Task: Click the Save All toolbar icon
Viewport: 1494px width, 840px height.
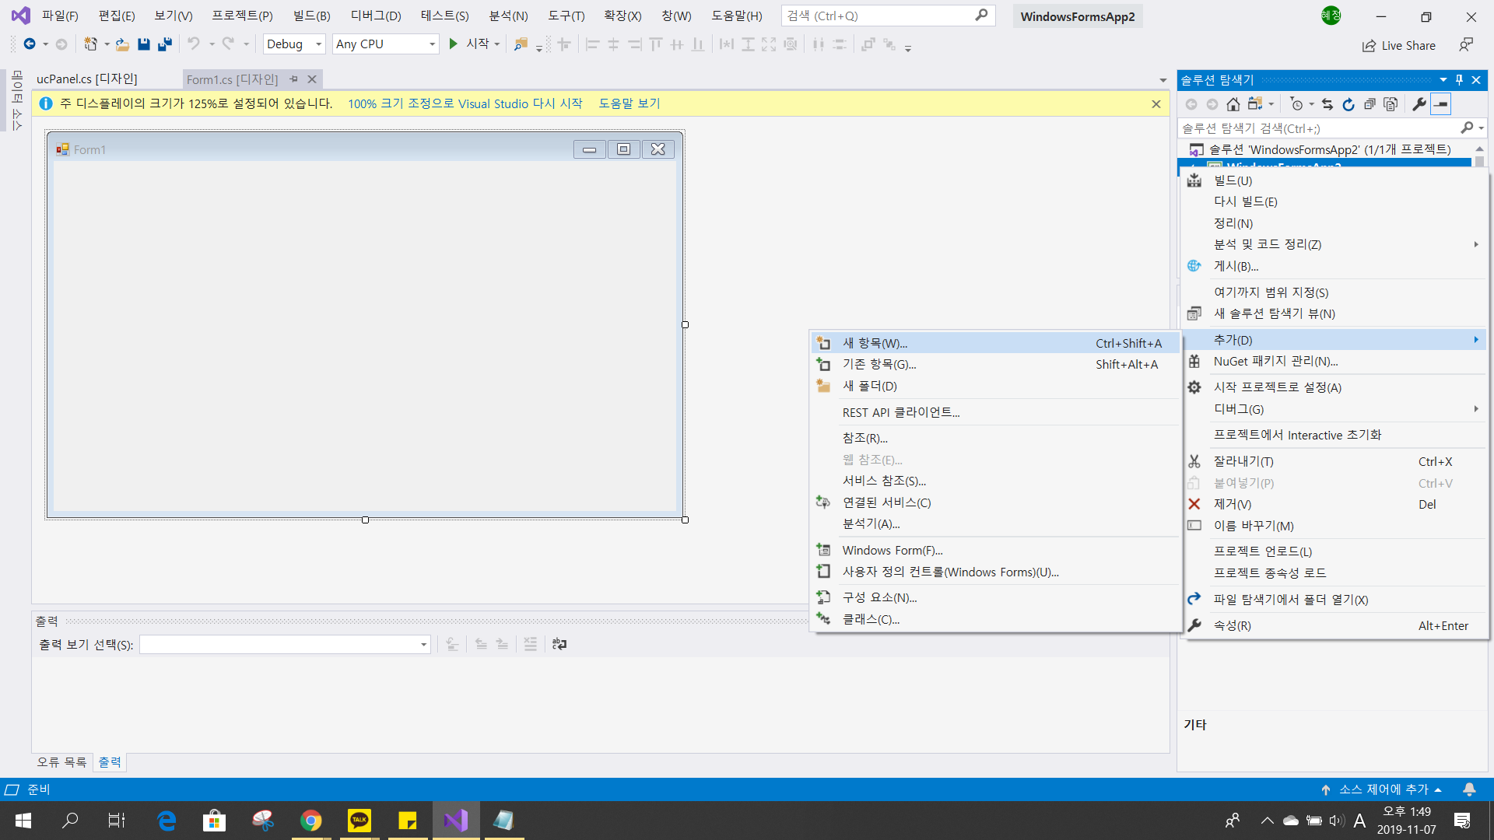Action: pos(164,44)
